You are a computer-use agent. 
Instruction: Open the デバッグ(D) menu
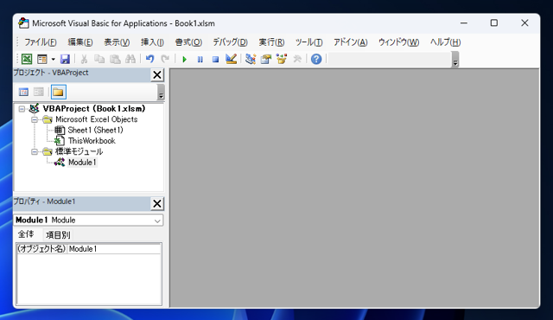click(230, 42)
